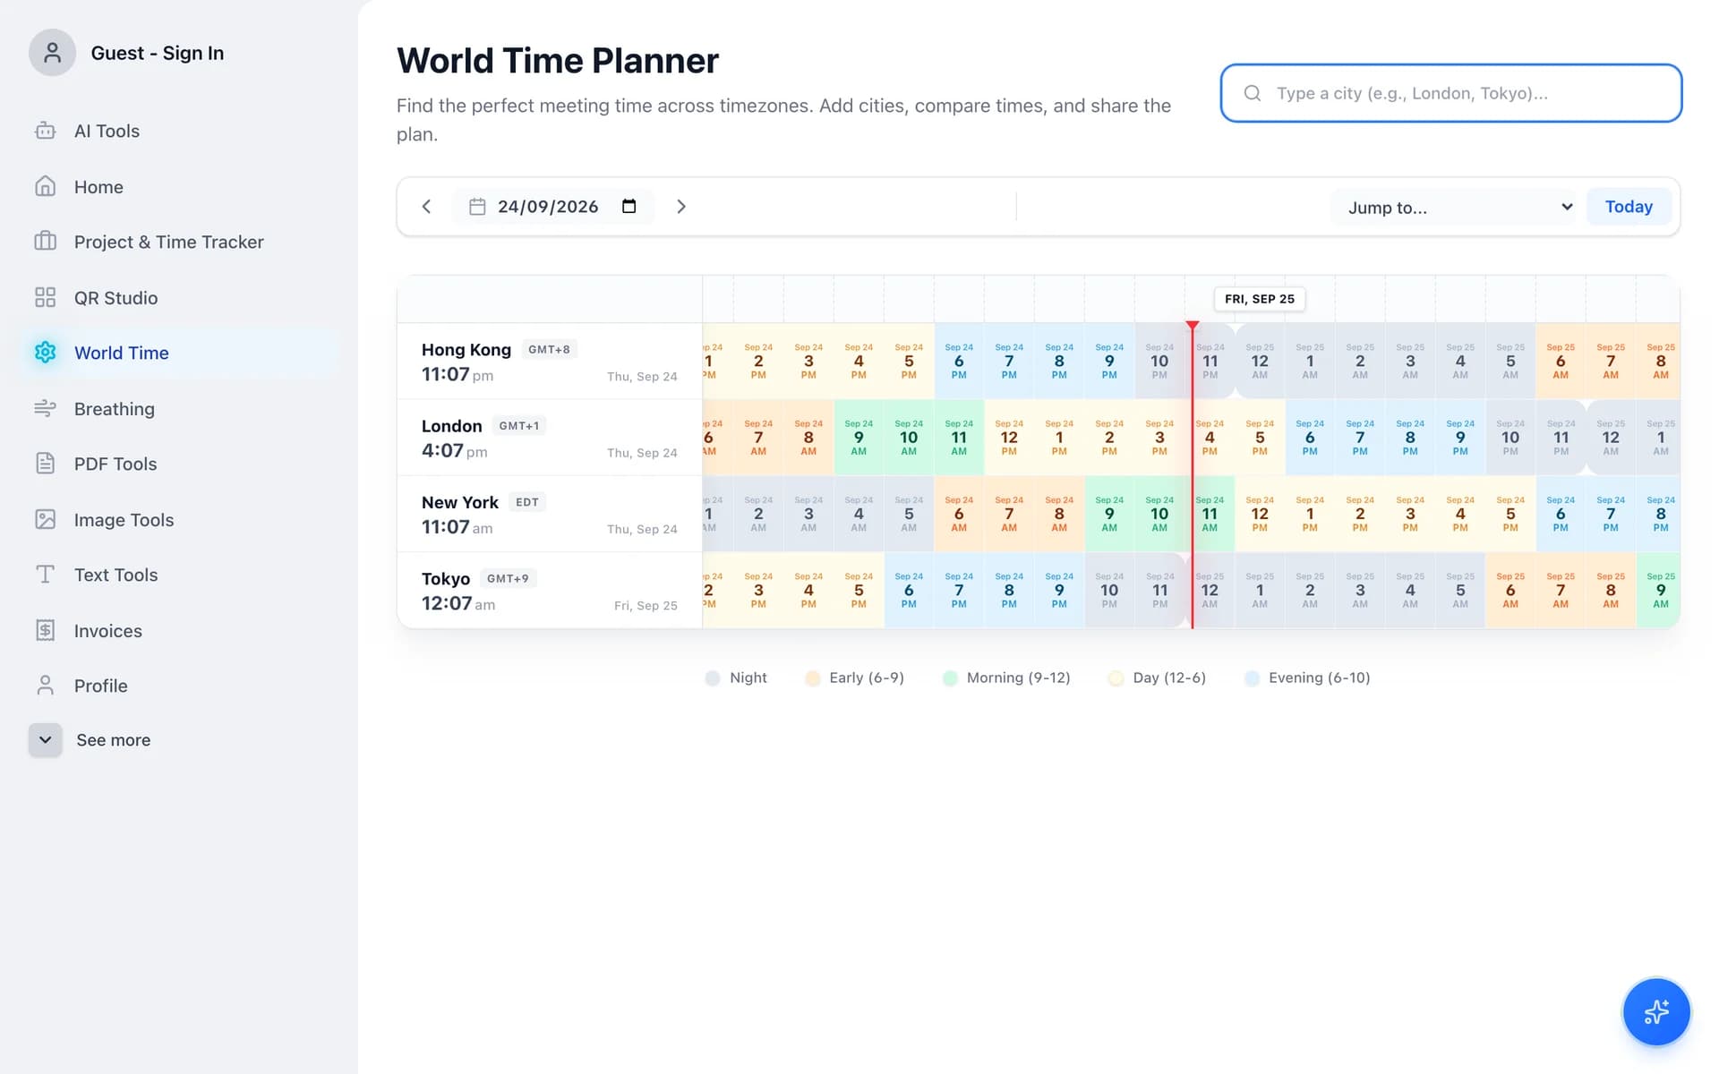Go to next day arrow
This screenshot has height=1074, width=1719.
coord(681,207)
